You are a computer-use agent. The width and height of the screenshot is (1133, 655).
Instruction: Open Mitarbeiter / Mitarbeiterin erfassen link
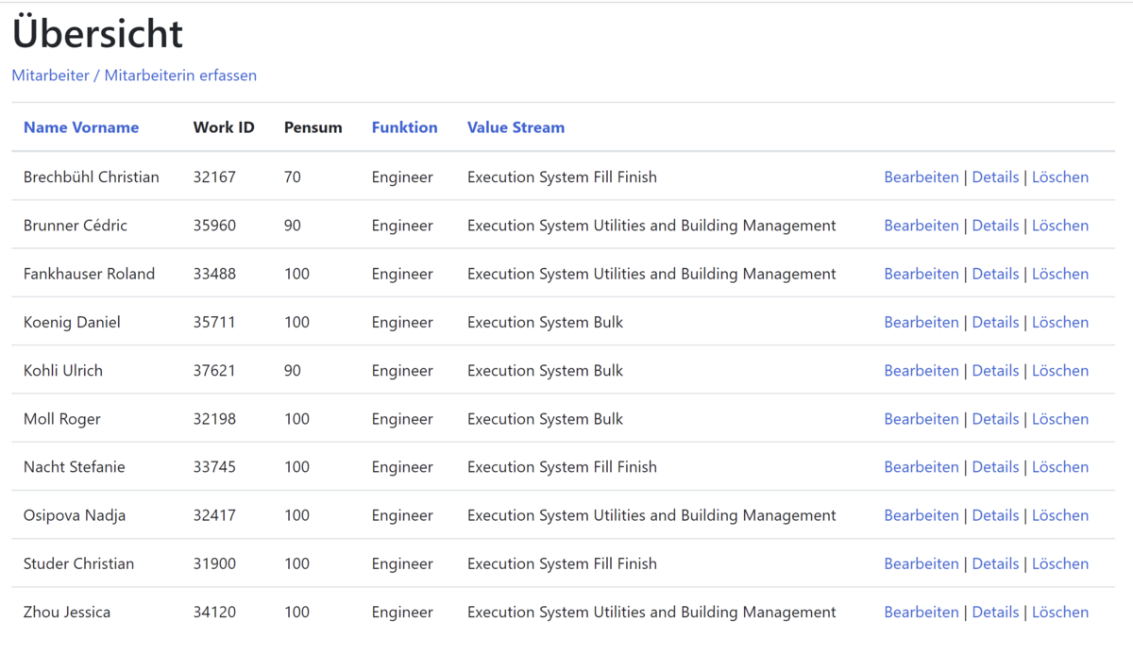(x=134, y=76)
